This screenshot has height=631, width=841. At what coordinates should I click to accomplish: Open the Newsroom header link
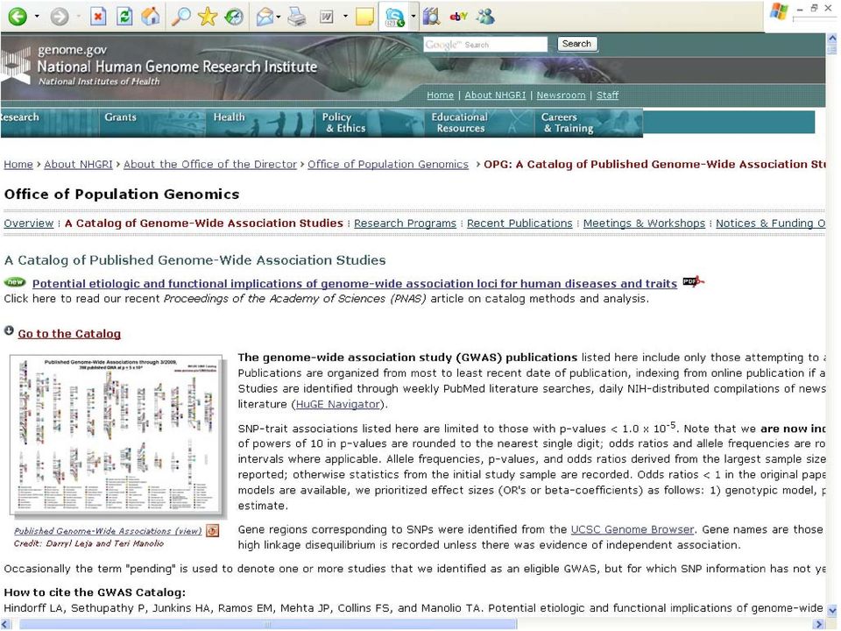(561, 95)
